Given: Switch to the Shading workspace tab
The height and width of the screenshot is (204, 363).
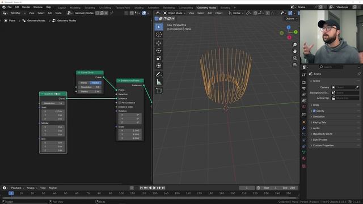Looking at the screenshot, I should pos(139,7).
